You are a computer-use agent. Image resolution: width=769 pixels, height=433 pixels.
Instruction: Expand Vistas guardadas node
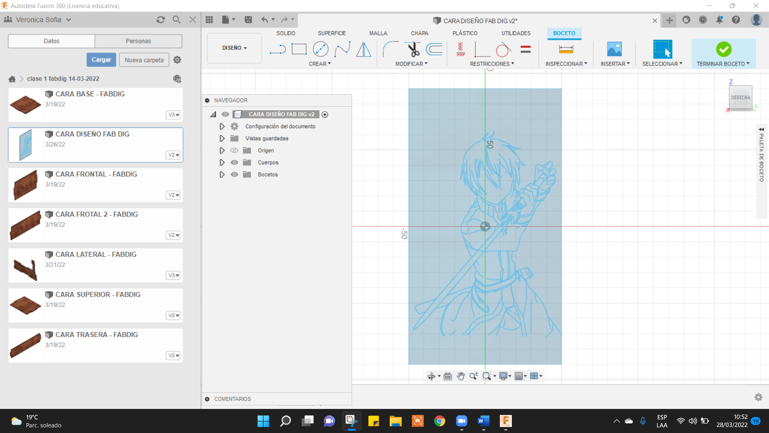222,138
